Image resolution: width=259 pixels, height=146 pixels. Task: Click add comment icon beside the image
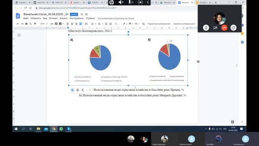198,62
